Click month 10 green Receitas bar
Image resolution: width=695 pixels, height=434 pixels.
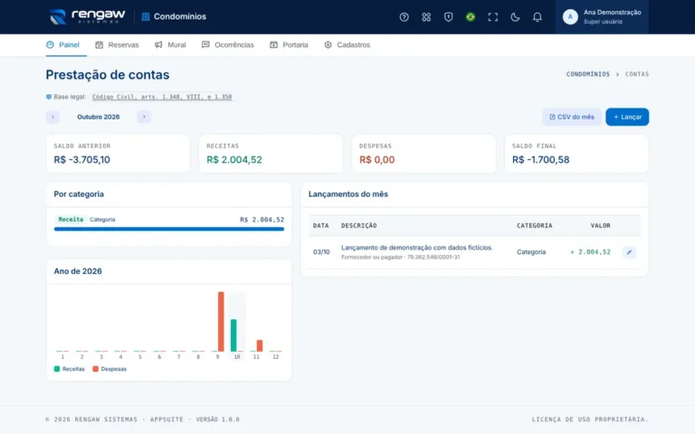233,335
